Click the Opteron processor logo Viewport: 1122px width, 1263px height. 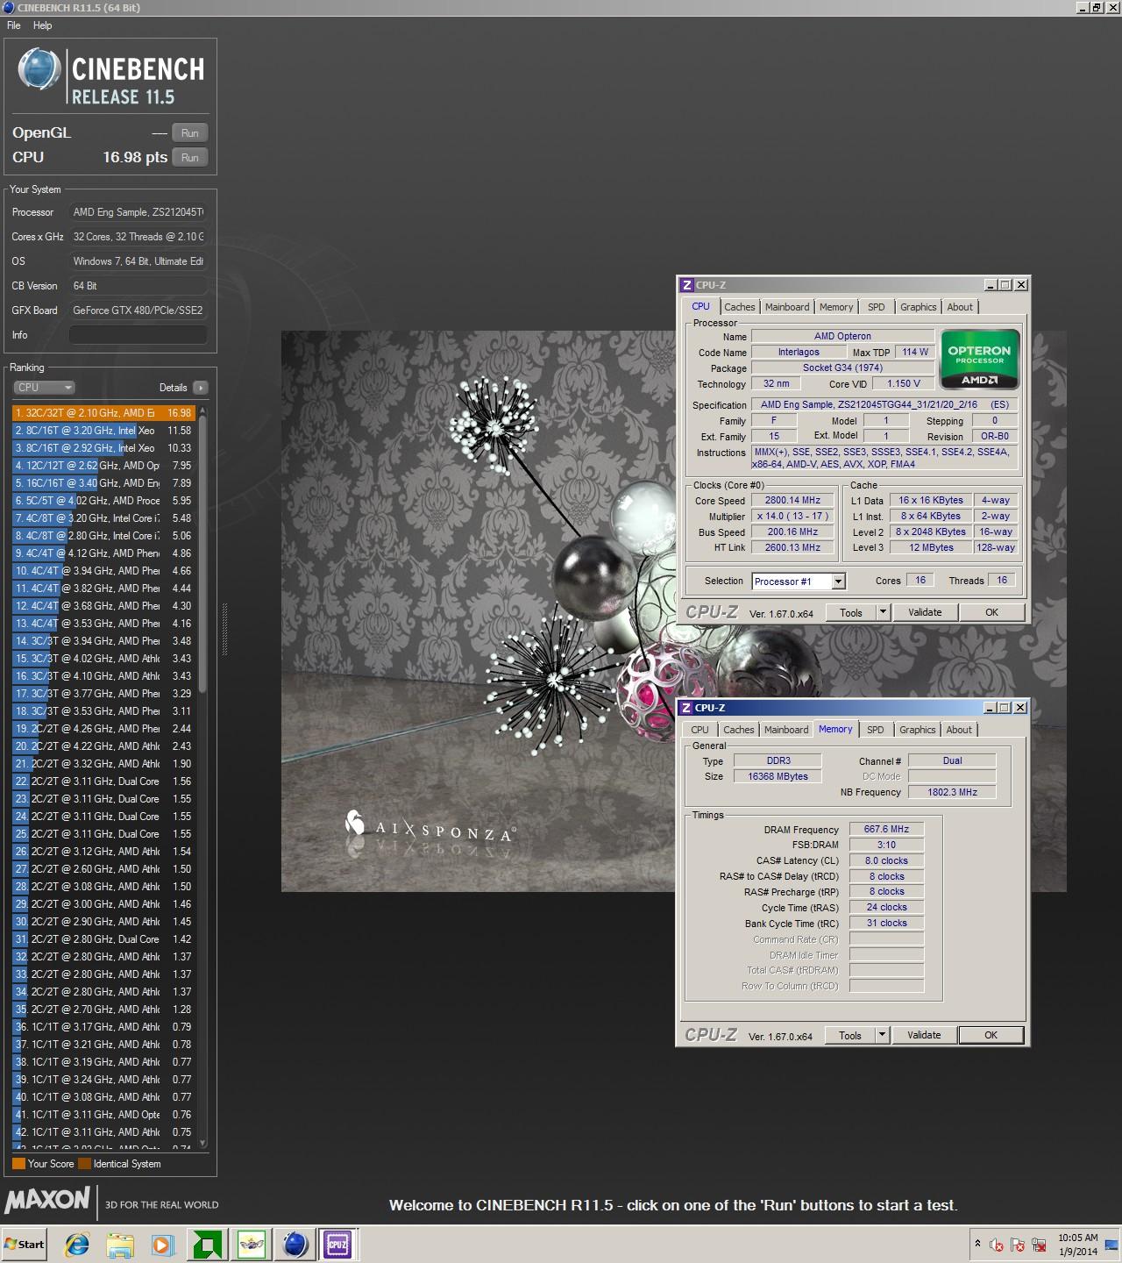pos(979,360)
